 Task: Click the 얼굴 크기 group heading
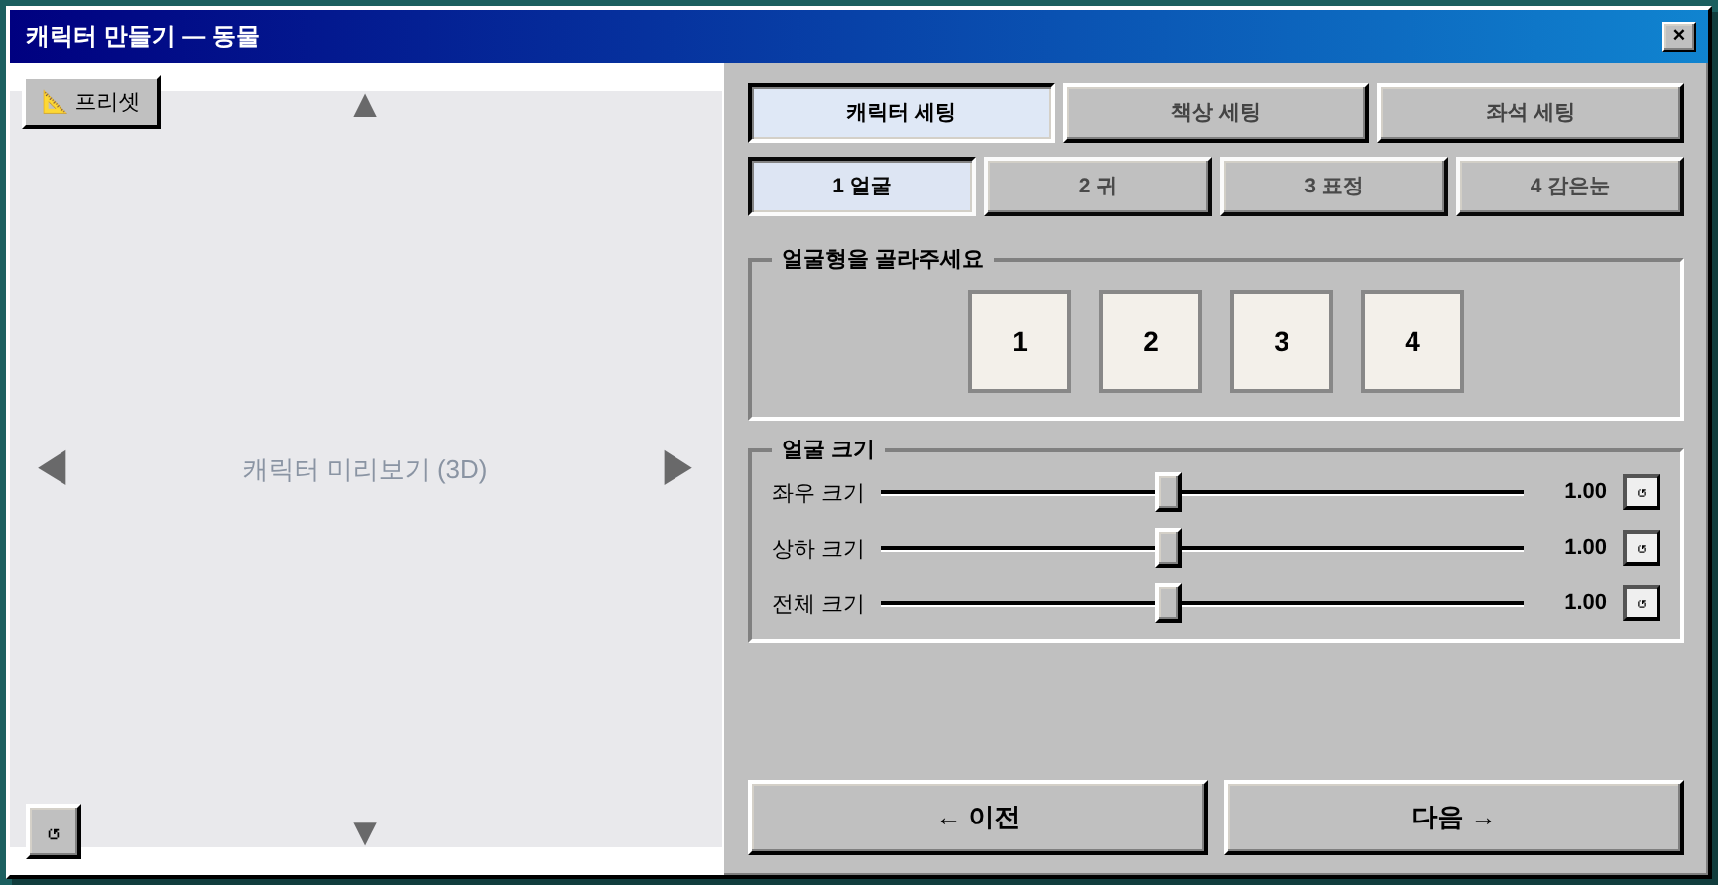click(x=827, y=449)
